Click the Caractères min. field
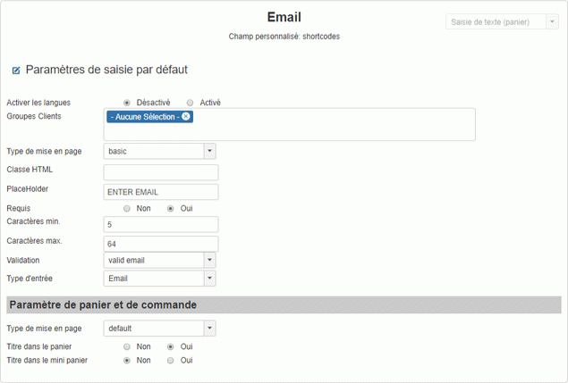 click(x=161, y=224)
